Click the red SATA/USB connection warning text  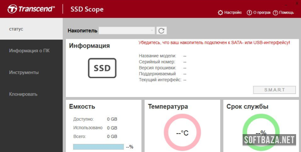tap(214, 43)
